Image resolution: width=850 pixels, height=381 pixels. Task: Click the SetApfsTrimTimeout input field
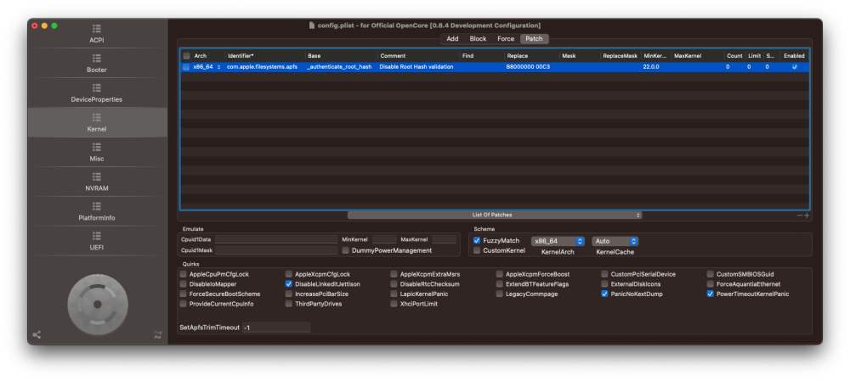point(275,328)
